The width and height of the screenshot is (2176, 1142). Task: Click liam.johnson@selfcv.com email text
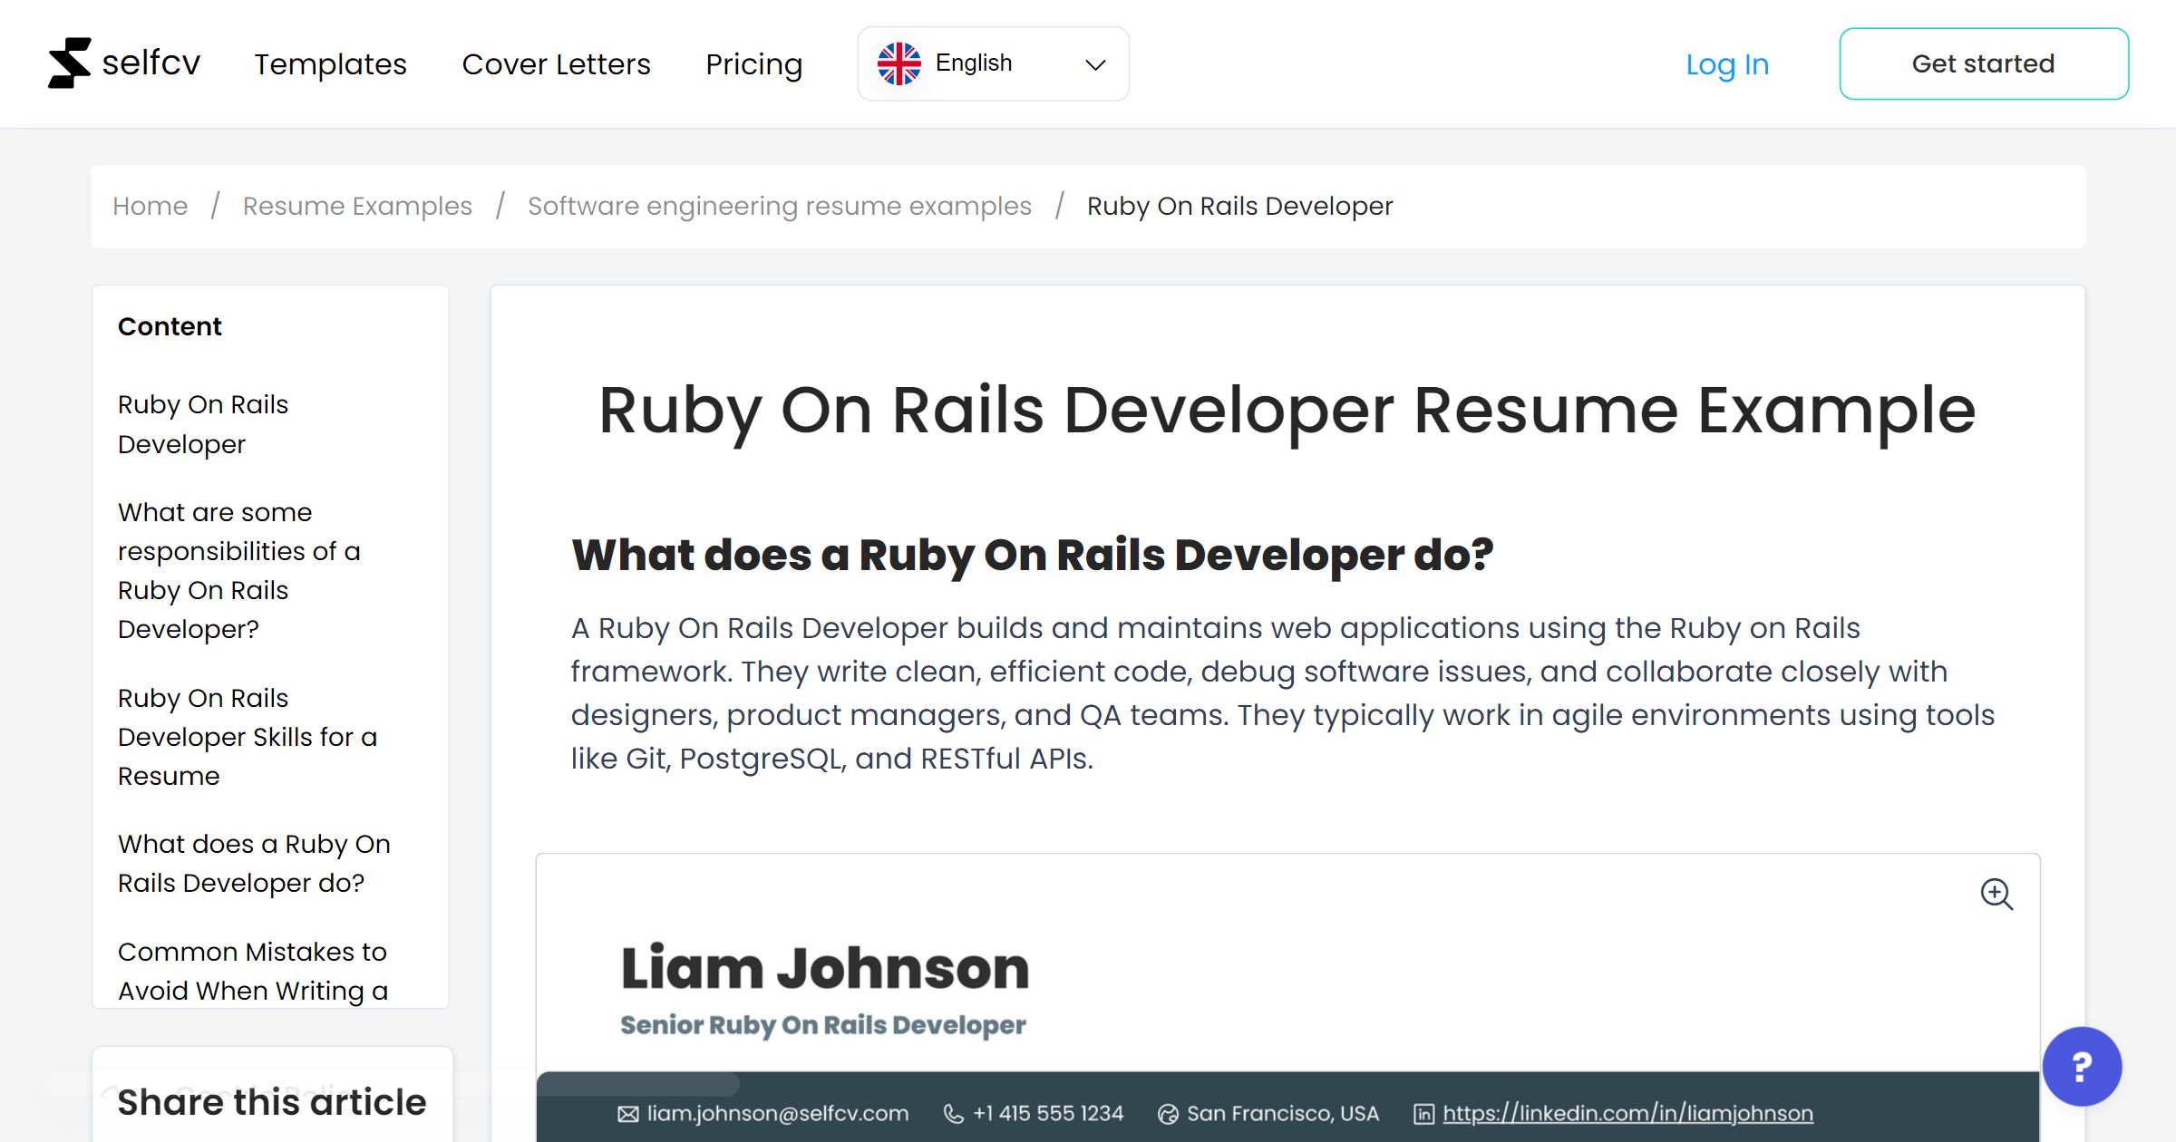click(777, 1113)
